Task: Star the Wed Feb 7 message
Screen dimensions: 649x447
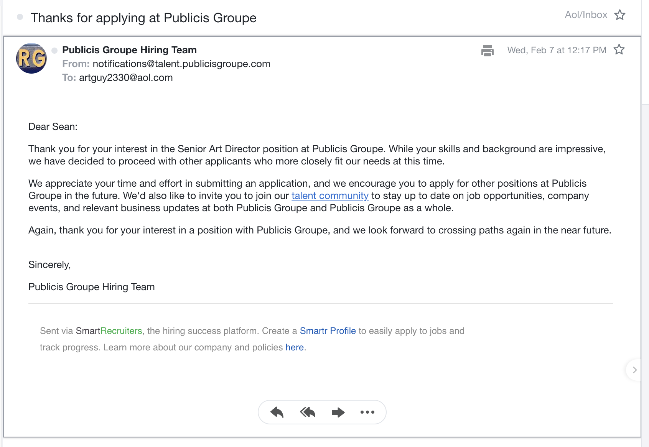Action: click(x=619, y=50)
